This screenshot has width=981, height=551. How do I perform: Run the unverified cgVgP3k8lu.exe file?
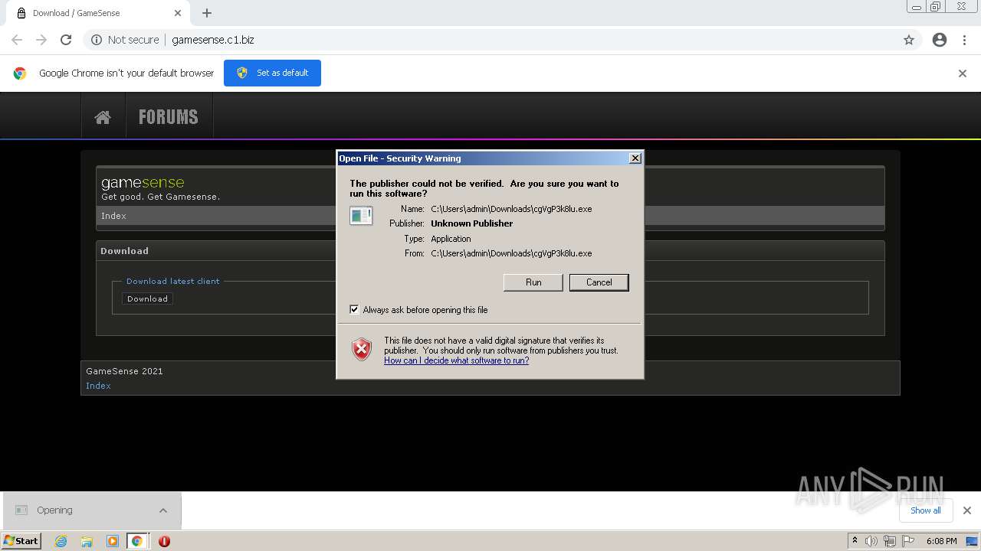point(533,282)
